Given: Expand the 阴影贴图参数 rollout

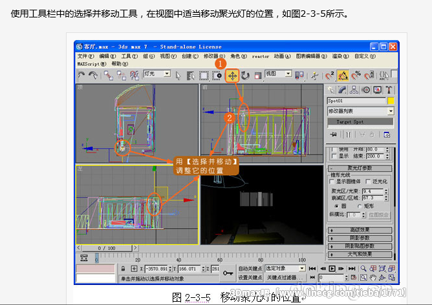Looking at the screenshot, I should pyautogui.click(x=360, y=246).
